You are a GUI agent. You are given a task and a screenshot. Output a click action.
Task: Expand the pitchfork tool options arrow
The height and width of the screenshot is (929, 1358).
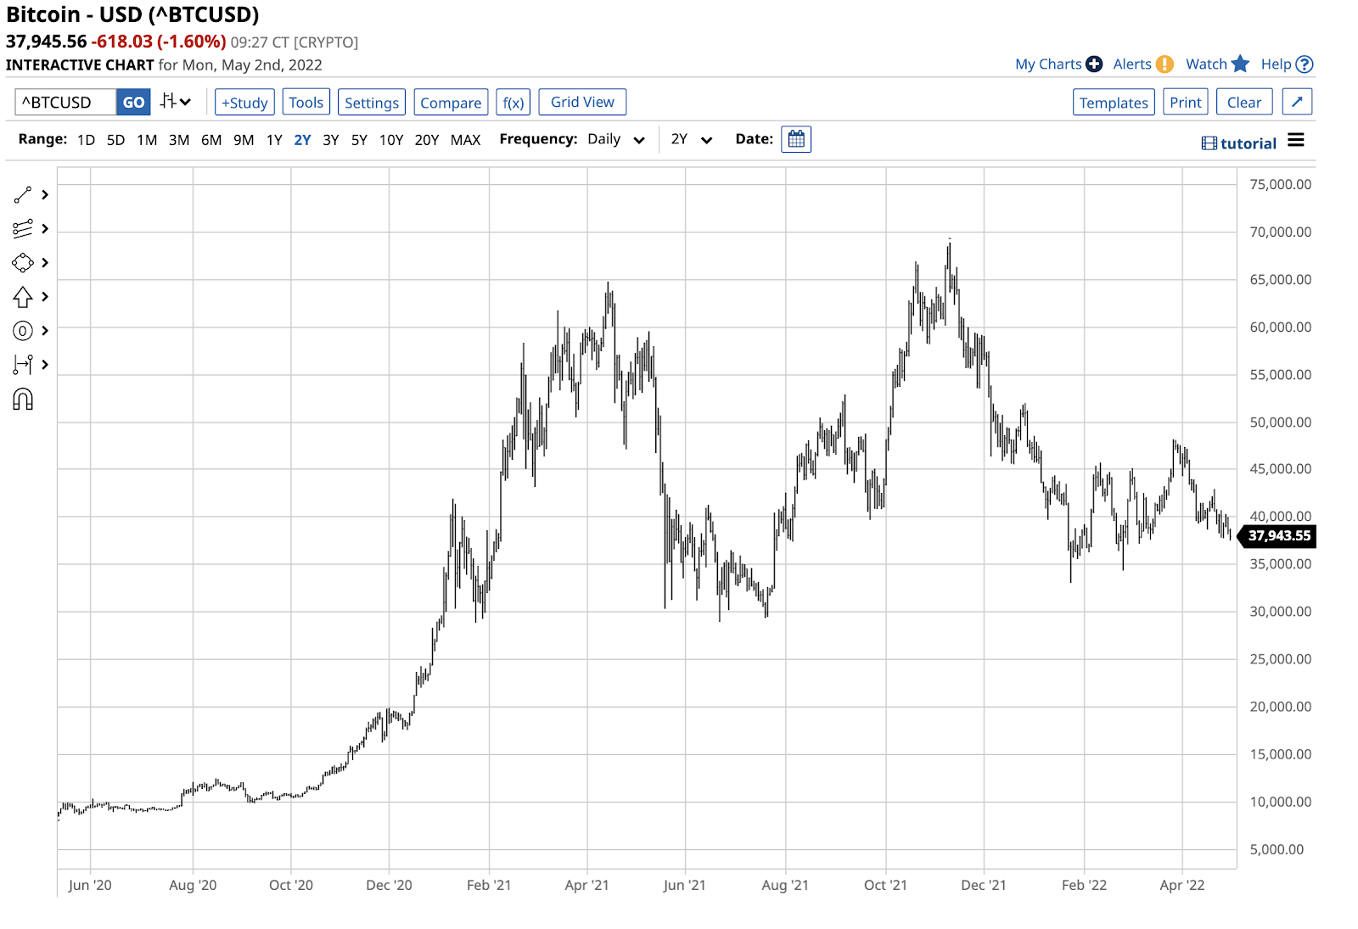point(45,229)
